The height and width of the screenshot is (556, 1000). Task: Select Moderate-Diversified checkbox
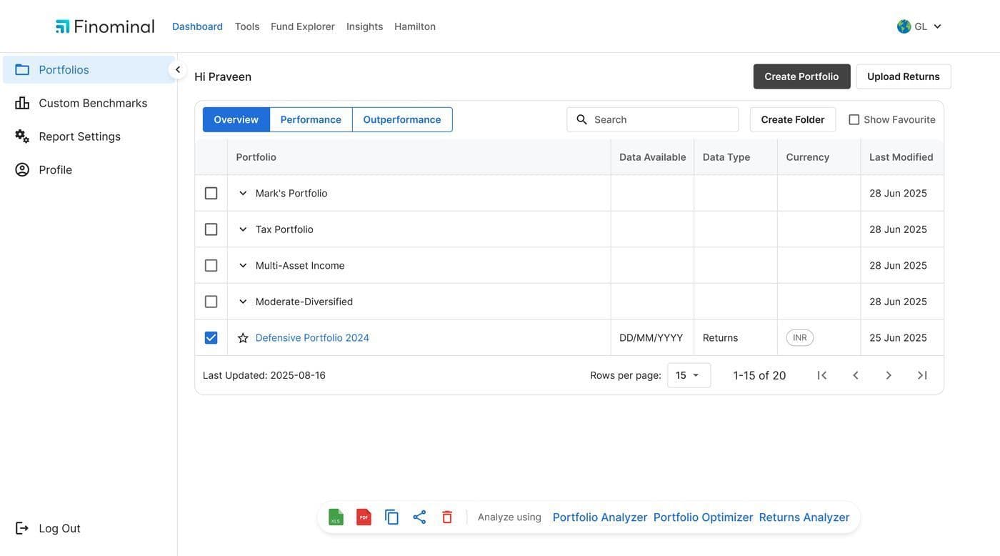(x=211, y=302)
